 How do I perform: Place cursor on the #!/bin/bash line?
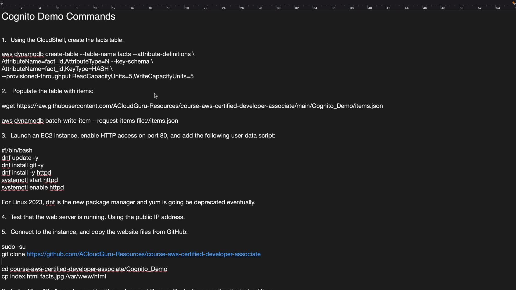17,150
